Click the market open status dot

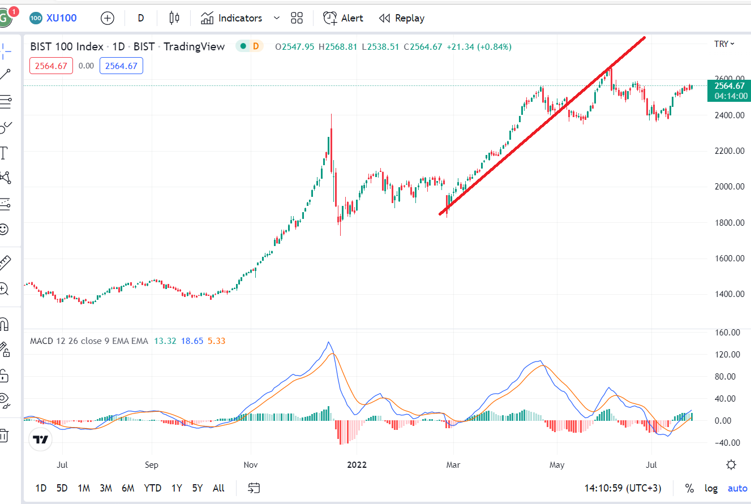pos(243,46)
